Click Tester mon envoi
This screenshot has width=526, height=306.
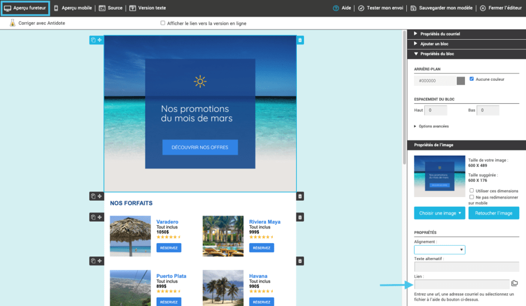tap(381, 8)
